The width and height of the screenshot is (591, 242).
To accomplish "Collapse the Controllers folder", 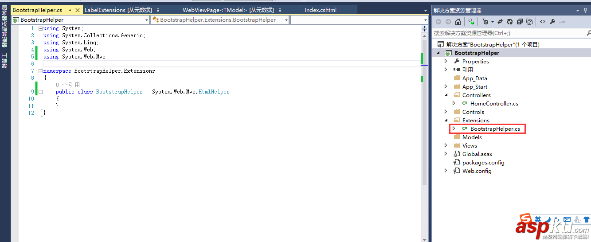I will [x=446, y=95].
